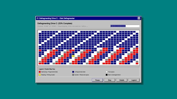Select the gray System / Reserved space swatch

click(x=73, y=75)
